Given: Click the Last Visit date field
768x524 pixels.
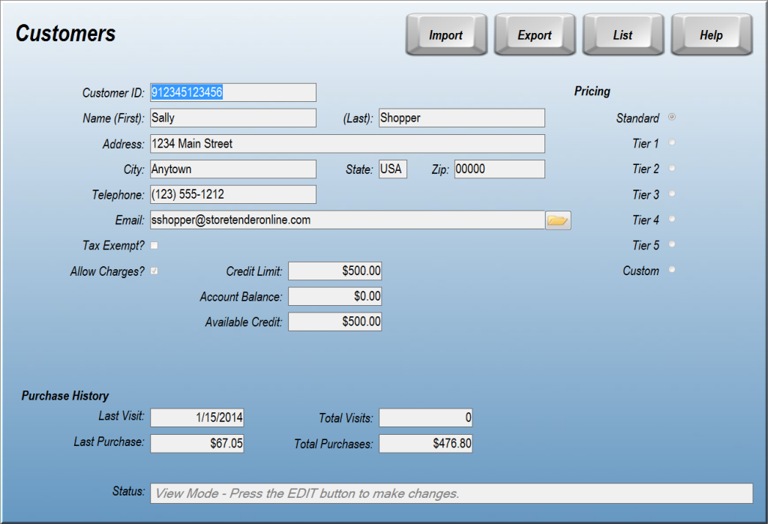Looking at the screenshot, I should click(x=197, y=418).
